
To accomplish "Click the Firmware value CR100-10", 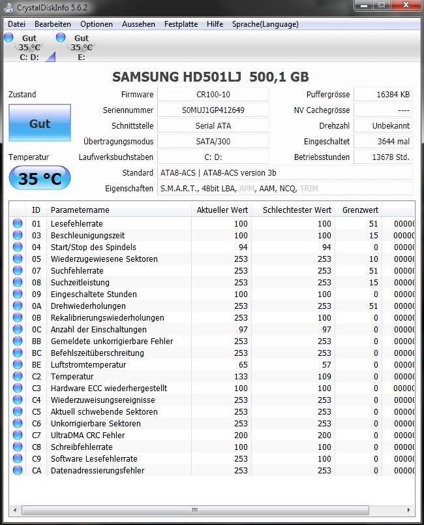I will [x=213, y=95].
